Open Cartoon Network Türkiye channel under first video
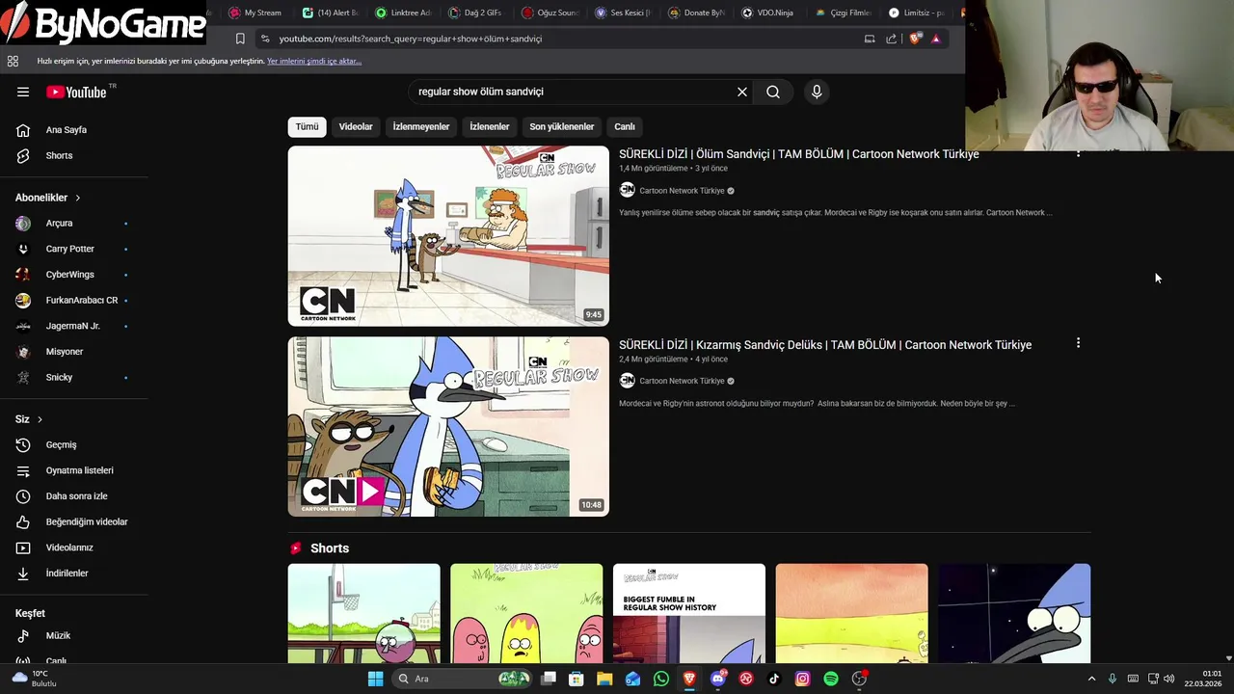1234x694 pixels. [682, 191]
